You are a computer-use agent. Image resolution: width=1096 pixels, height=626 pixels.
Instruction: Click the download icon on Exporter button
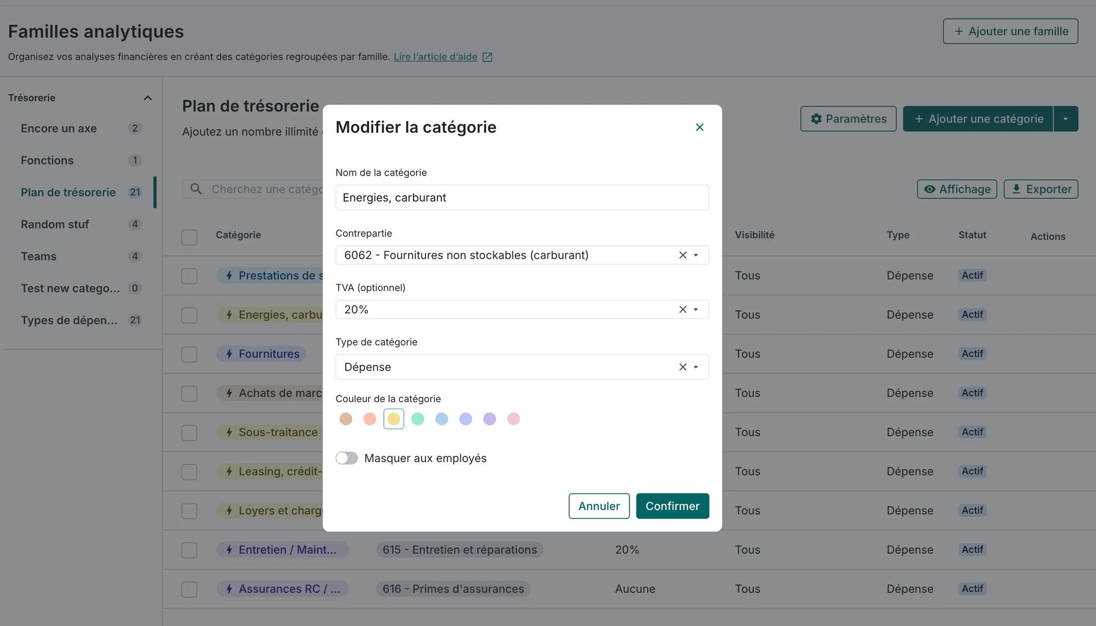1016,189
